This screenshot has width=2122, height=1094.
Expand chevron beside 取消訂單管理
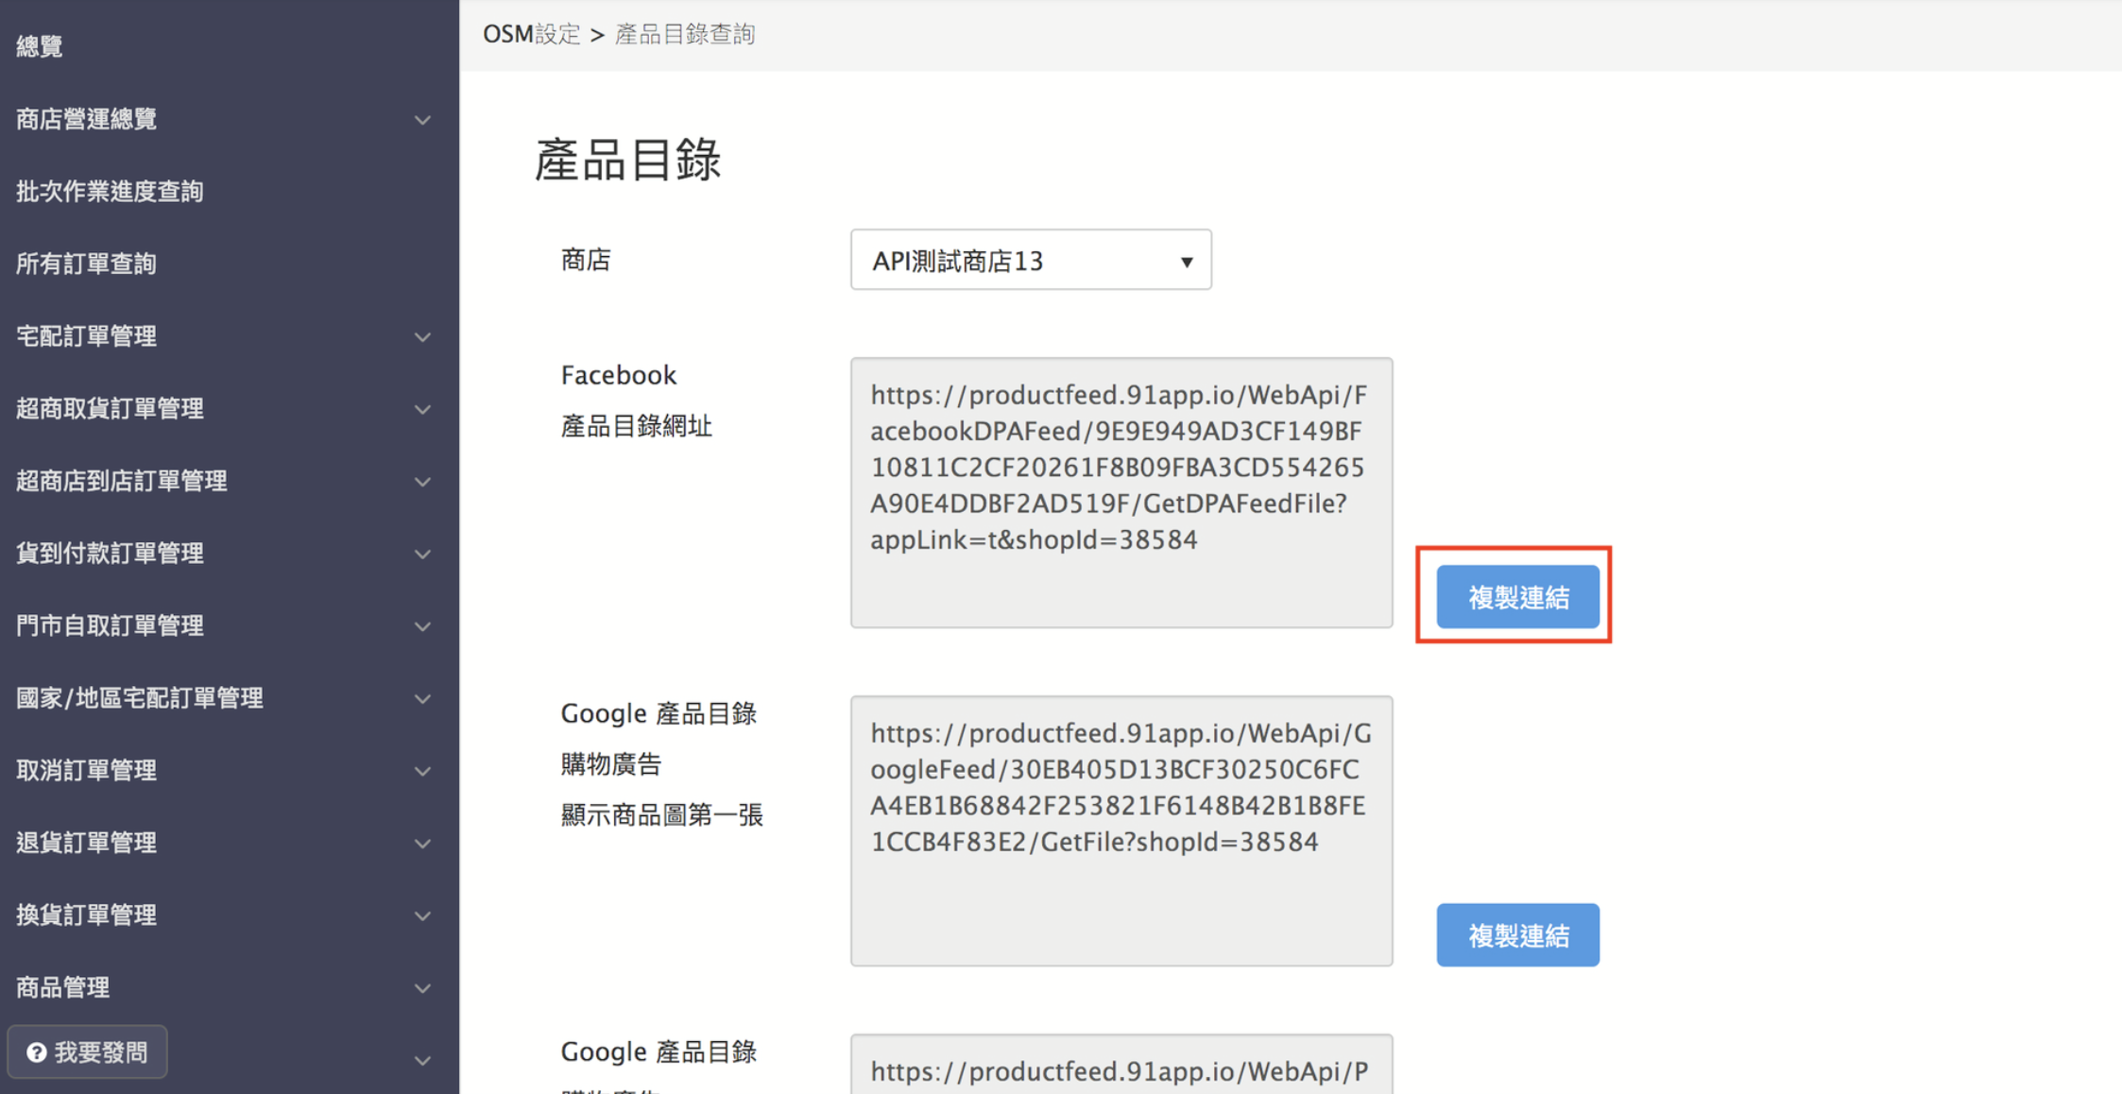pyautogui.click(x=422, y=772)
